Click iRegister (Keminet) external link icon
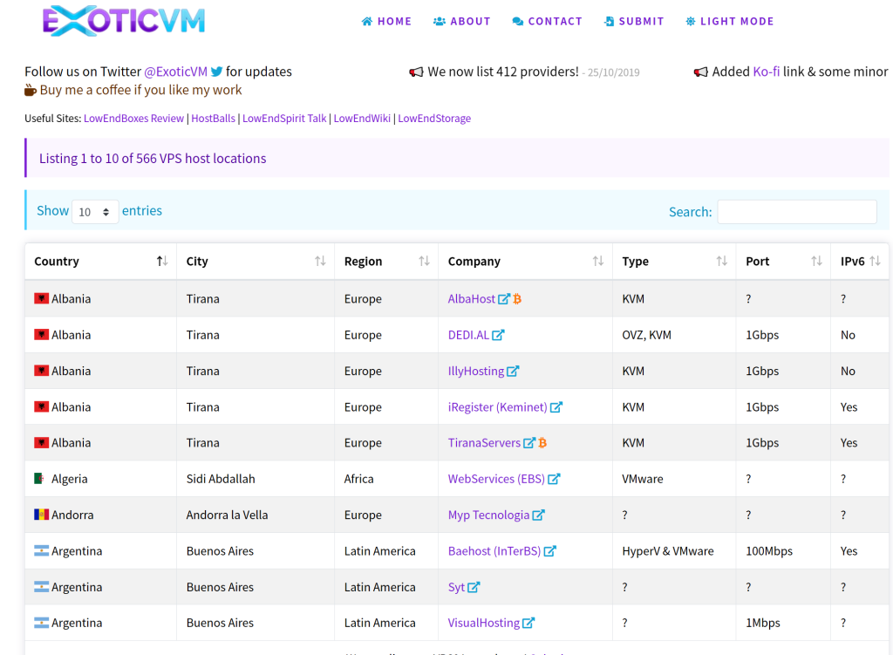Image resolution: width=893 pixels, height=655 pixels. (x=556, y=407)
